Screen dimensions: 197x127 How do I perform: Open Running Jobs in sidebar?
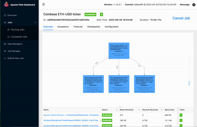(18, 29)
